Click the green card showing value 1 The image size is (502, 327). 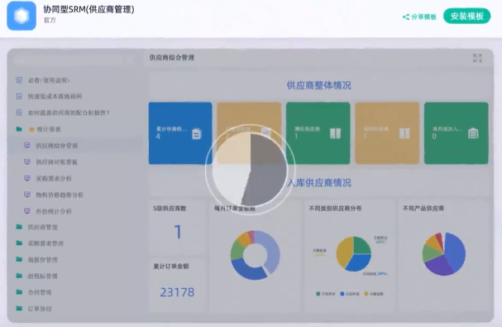[318, 133]
